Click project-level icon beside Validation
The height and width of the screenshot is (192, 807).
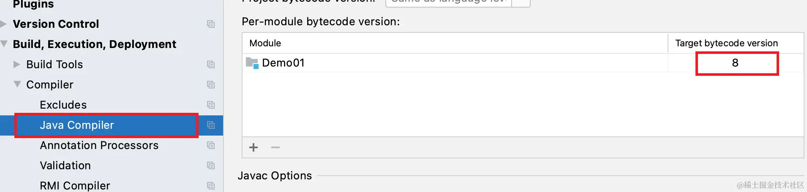click(x=211, y=165)
